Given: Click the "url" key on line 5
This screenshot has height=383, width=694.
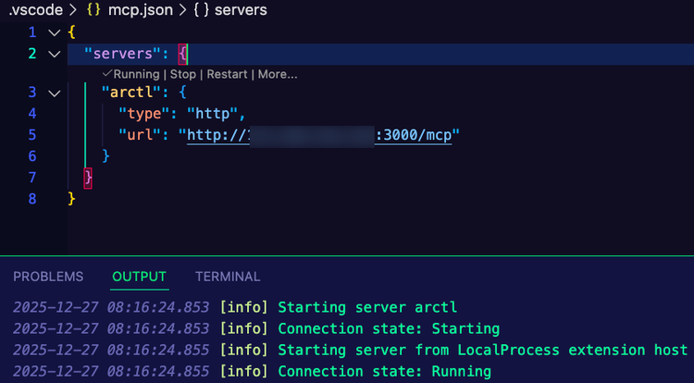Looking at the screenshot, I should [140, 134].
